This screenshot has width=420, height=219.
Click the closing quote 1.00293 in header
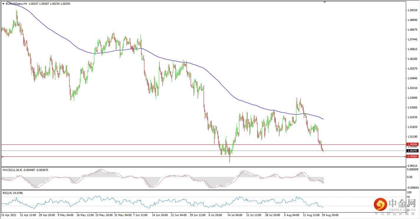point(65,4)
